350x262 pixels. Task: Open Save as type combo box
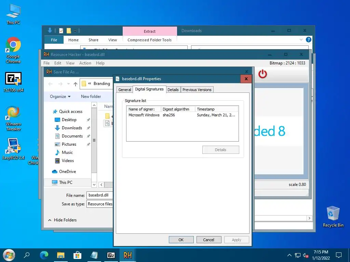click(99, 204)
